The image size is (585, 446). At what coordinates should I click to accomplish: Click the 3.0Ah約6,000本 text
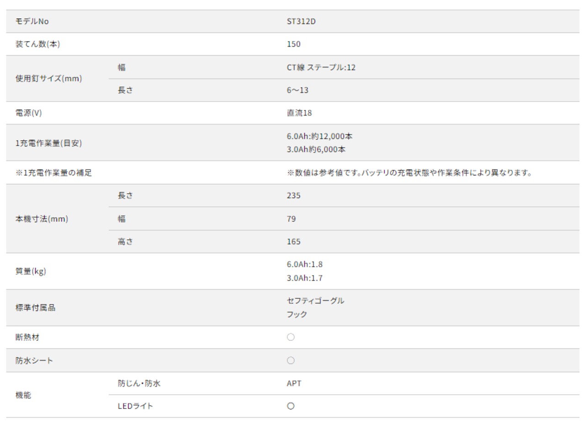coord(316,149)
